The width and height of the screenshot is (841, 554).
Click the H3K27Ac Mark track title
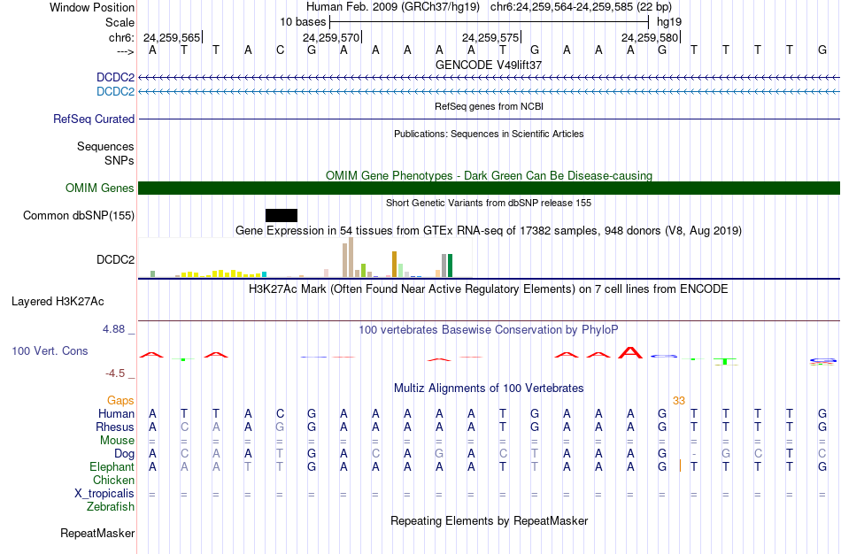point(489,289)
